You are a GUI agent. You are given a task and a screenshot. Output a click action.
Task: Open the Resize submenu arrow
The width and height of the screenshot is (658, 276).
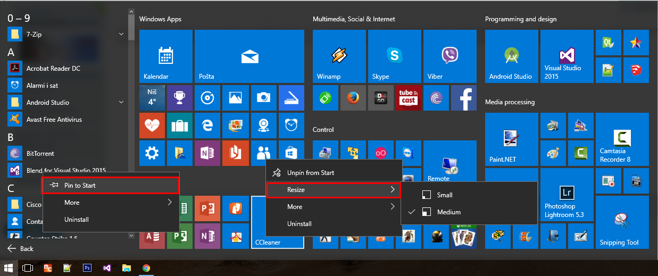pyautogui.click(x=393, y=190)
